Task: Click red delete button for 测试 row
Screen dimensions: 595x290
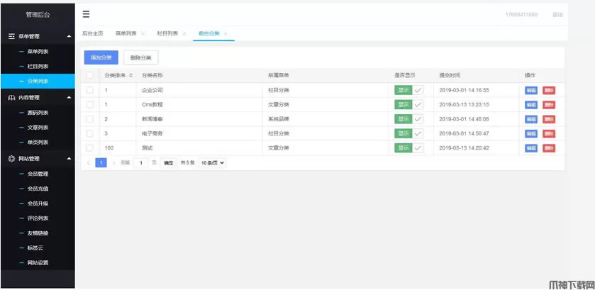Action: pos(549,147)
